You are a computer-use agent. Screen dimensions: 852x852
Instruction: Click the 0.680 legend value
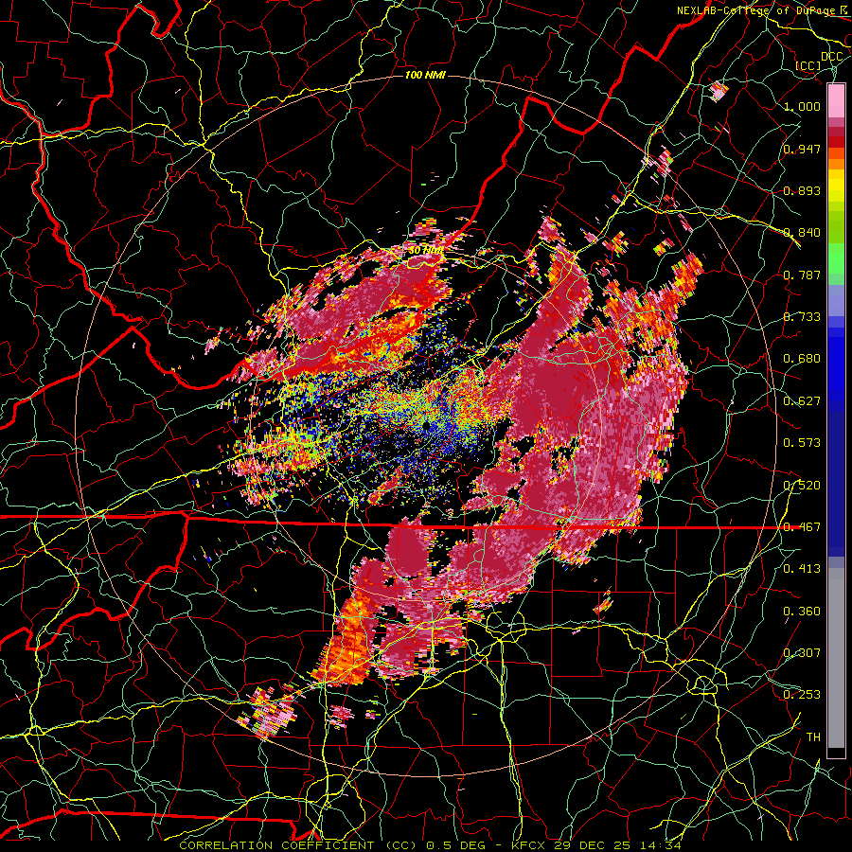pos(802,358)
